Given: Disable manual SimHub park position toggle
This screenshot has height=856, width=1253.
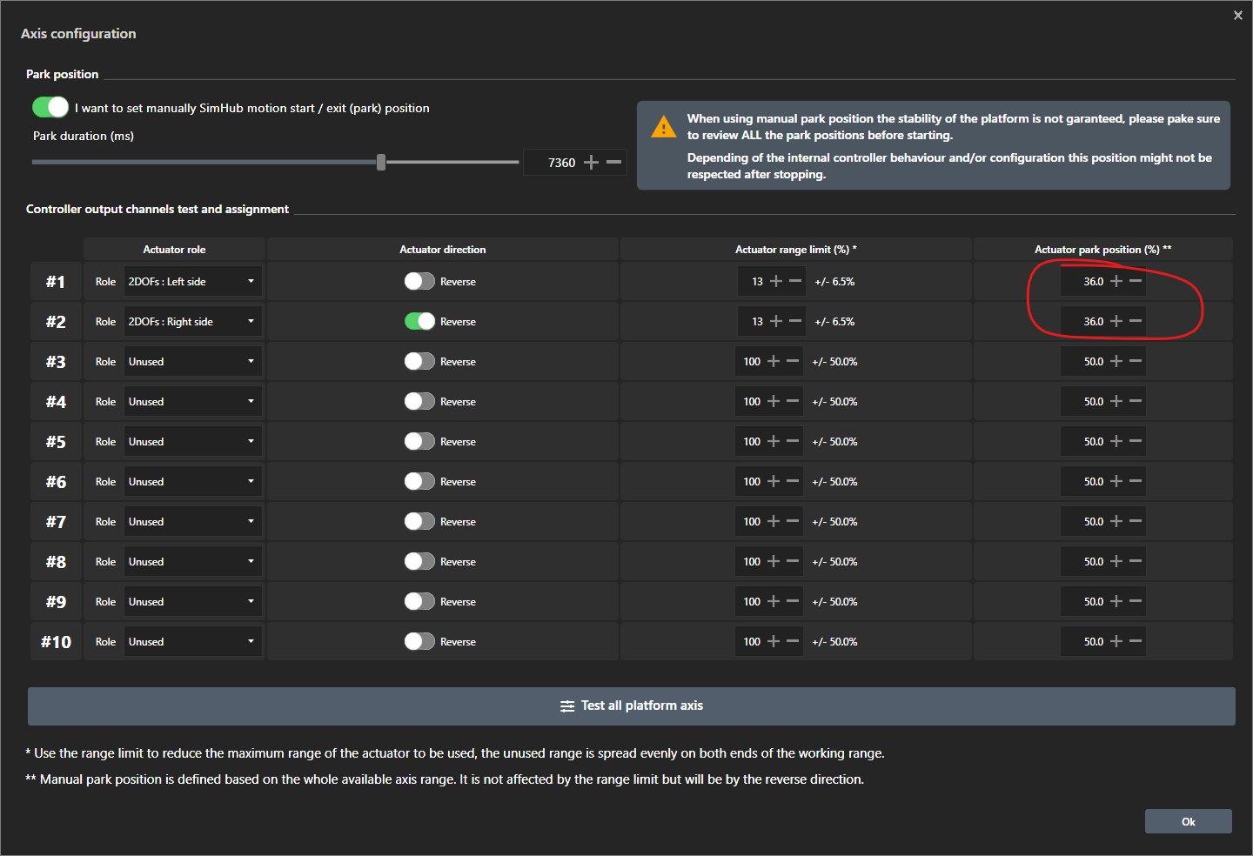Looking at the screenshot, I should tap(50, 107).
